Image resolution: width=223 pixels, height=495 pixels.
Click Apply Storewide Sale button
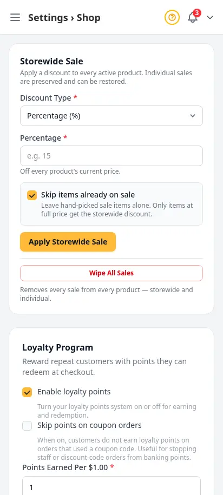(68, 242)
